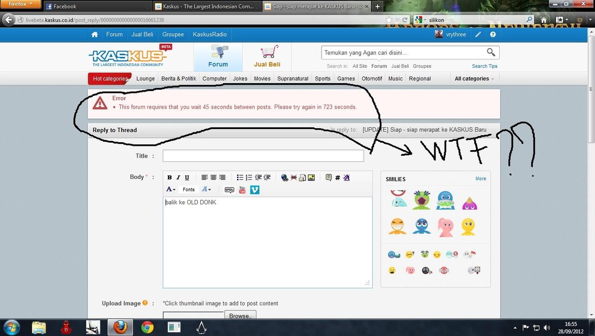Open a new browser tab
This screenshot has height=336, width=595.
tap(377, 7)
